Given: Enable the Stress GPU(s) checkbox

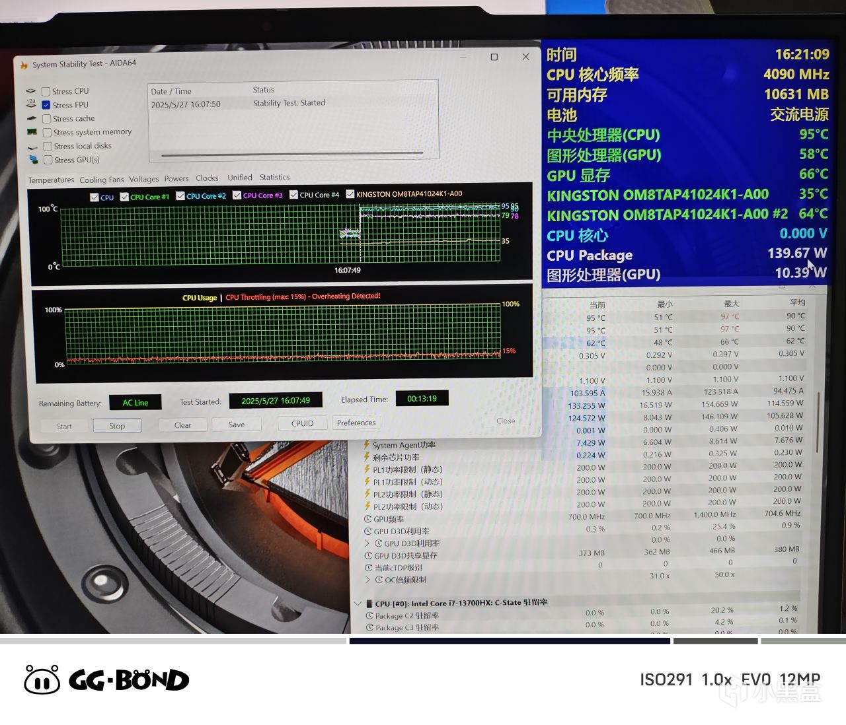Looking at the screenshot, I should [x=48, y=160].
